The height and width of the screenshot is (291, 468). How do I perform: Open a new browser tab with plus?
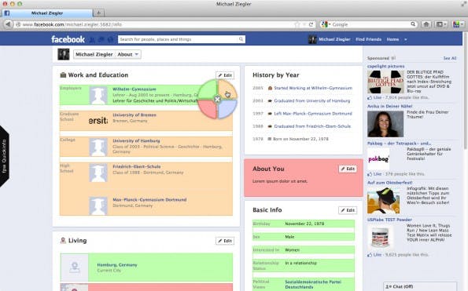click(98, 13)
